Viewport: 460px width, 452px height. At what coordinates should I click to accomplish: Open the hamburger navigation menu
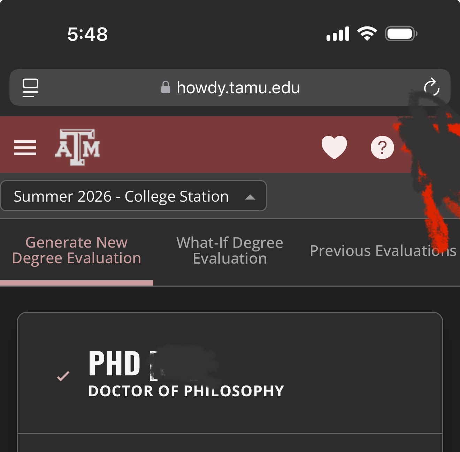(x=25, y=148)
